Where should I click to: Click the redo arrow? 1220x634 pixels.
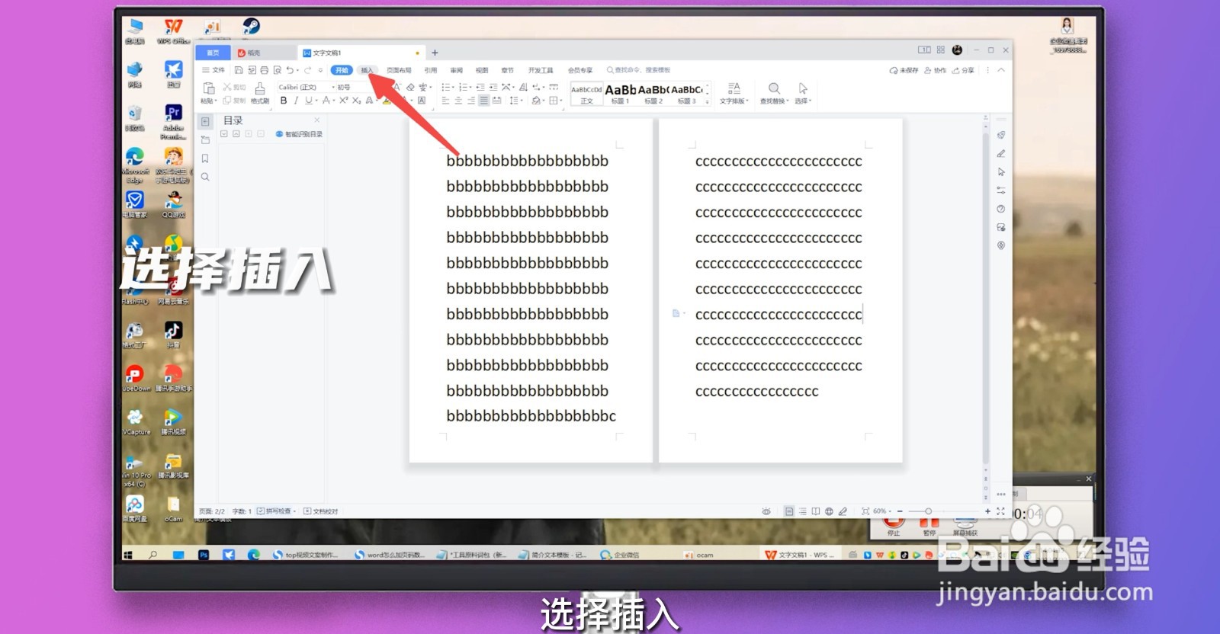[x=307, y=70]
